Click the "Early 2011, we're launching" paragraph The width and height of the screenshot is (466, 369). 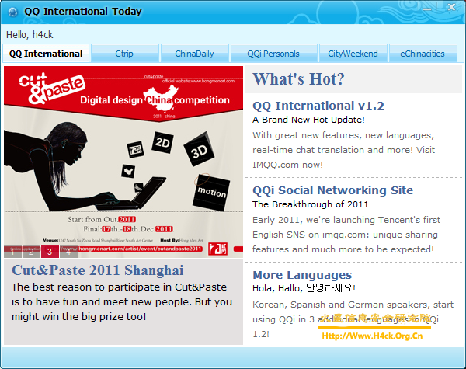pos(346,235)
